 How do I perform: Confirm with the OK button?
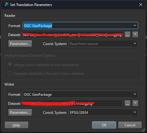point(104,125)
